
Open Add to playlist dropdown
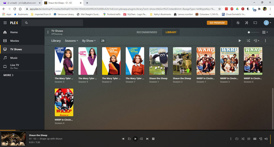[x=256, y=41]
